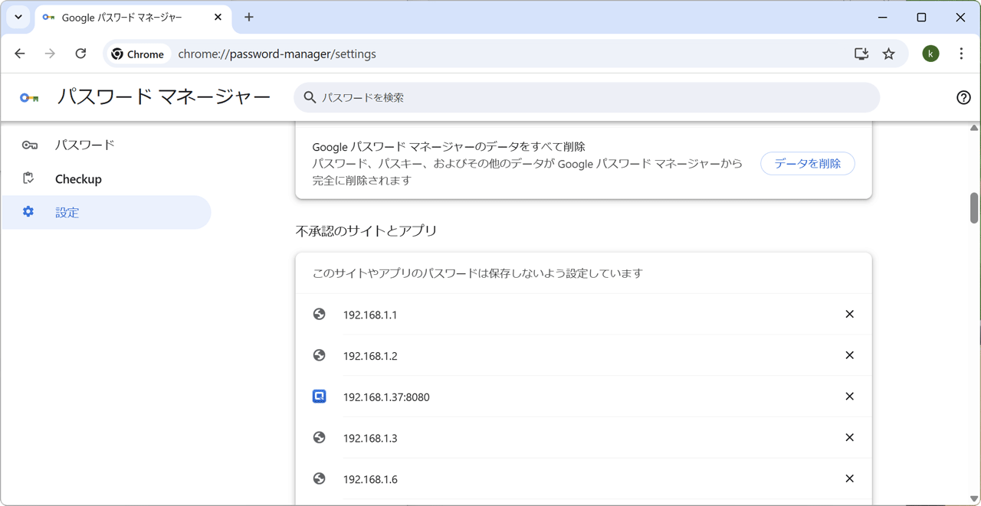Select 設定 in the sidebar
Viewport: 981px width, 506px height.
67,213
